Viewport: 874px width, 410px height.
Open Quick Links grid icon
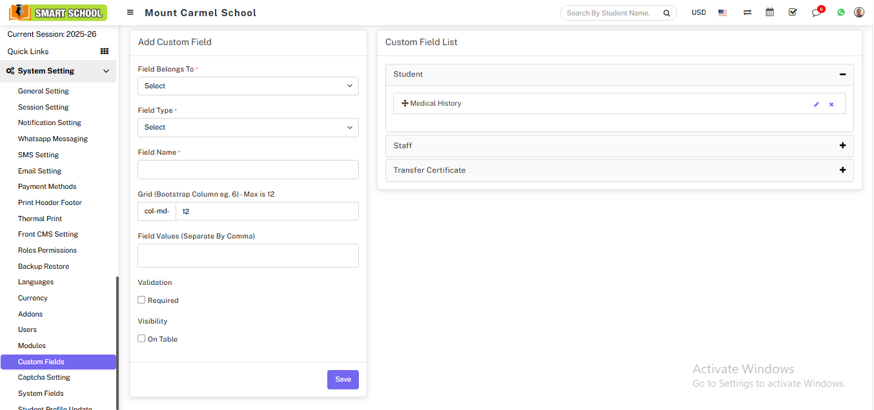click(104, 51)
